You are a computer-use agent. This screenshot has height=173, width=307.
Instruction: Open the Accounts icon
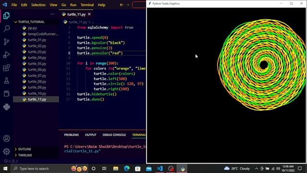pyautogui.click(x=6, y=138)
